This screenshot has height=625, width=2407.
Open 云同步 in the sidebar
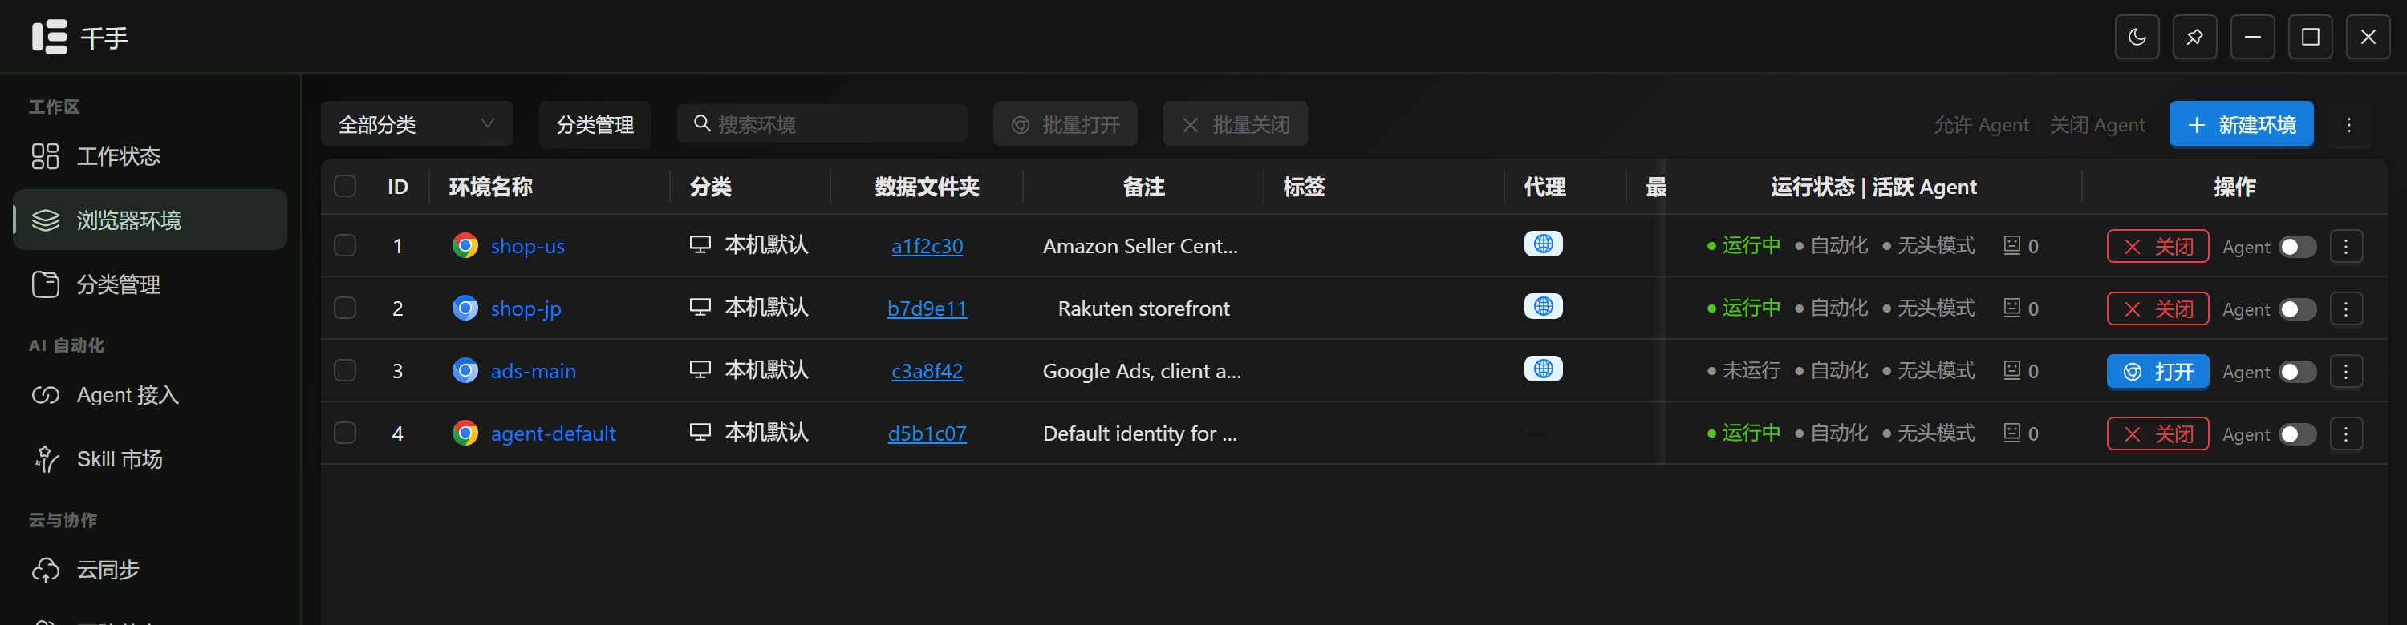pyautogui.click(x=149, y=570)
